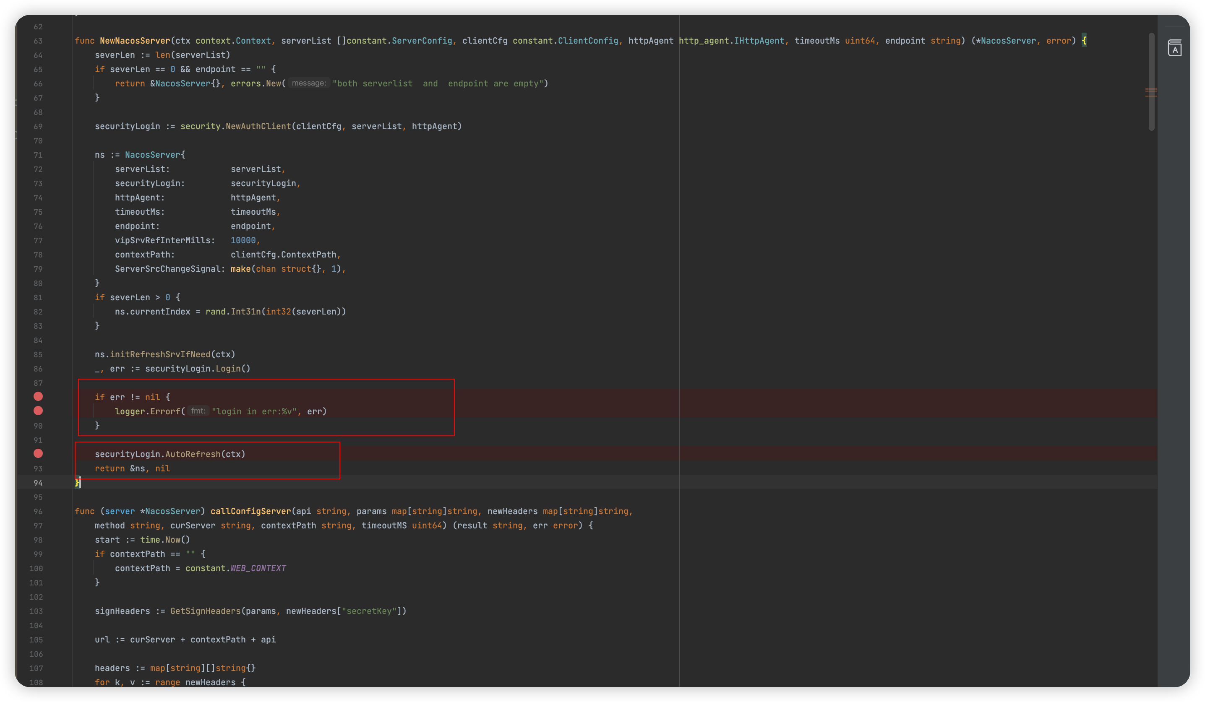This screenshot has width=1205, height=702.
Task: Click the IHttpAgent type name
Action: [759, 41]
